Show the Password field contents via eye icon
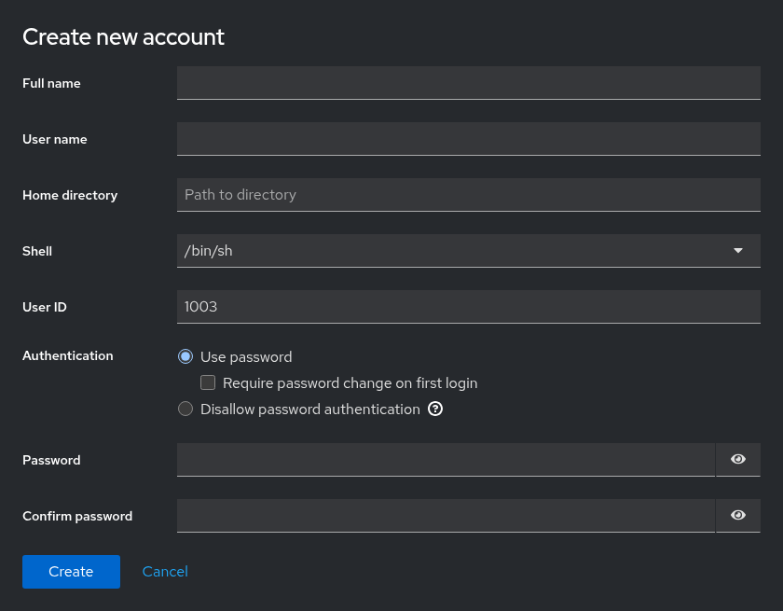The image size is (783, 611). [x=737, y=460]
